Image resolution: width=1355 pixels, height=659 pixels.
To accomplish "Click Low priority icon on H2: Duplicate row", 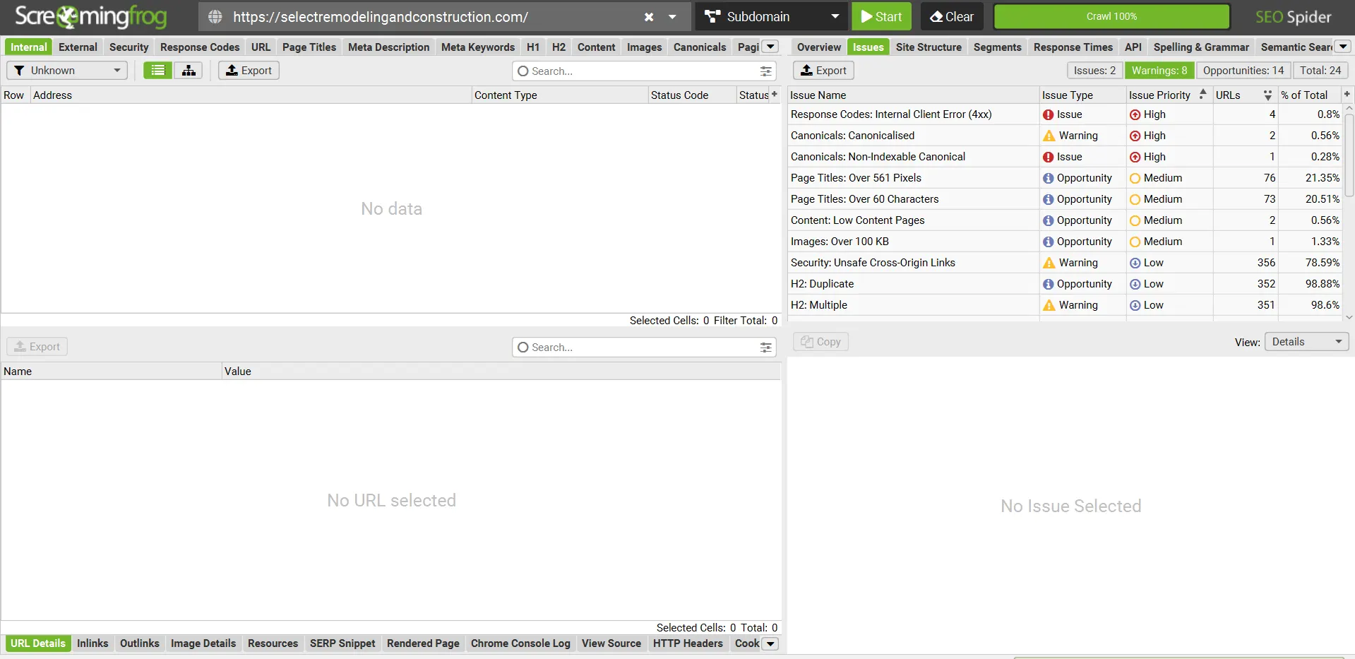I will coord(1135,284).
